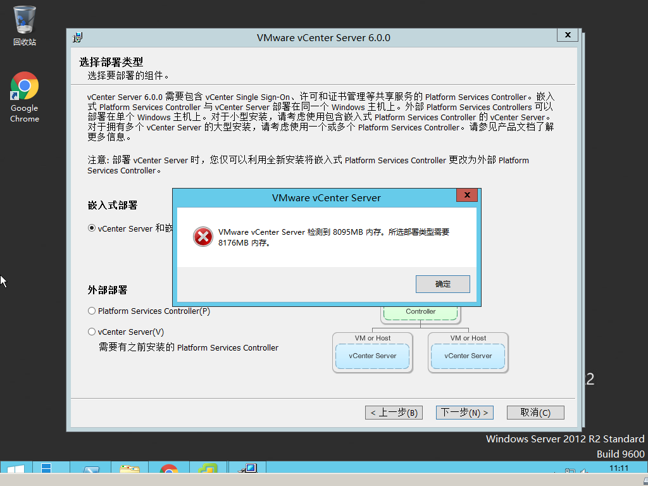Screen dimensions: 648x486
Task: Click the 嵌入式部署 heading
Action: pyautogui.click(x=113, y=206)
